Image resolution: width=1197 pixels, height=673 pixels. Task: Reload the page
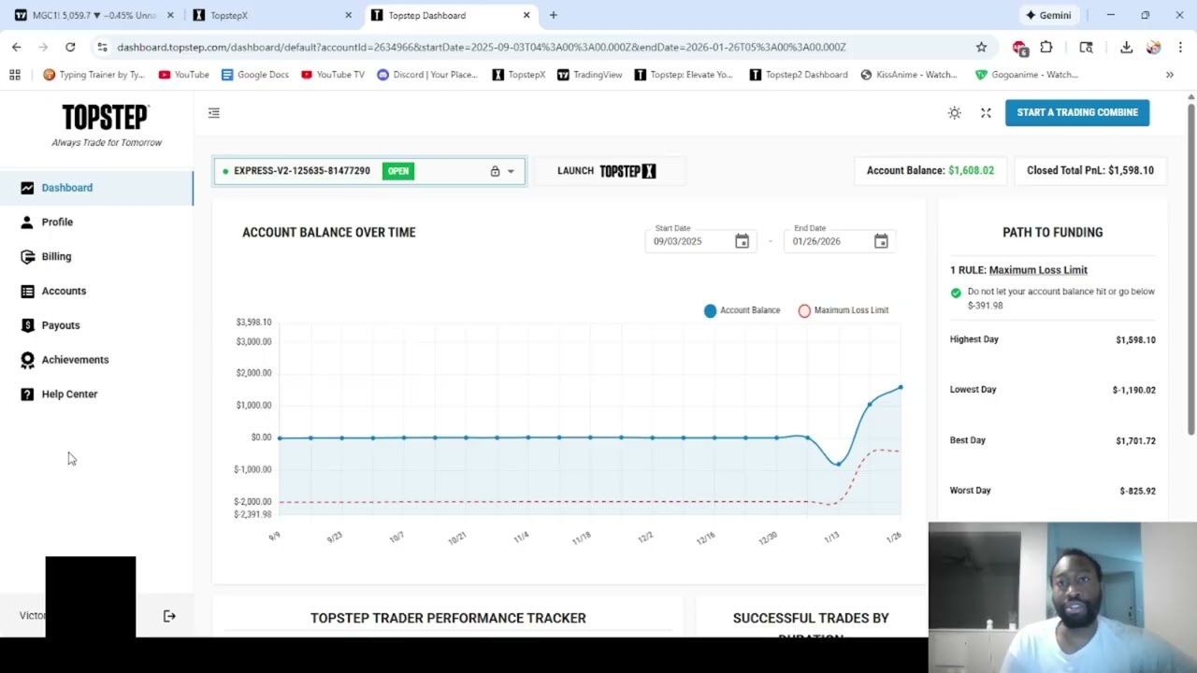click(x=70, y=47)
